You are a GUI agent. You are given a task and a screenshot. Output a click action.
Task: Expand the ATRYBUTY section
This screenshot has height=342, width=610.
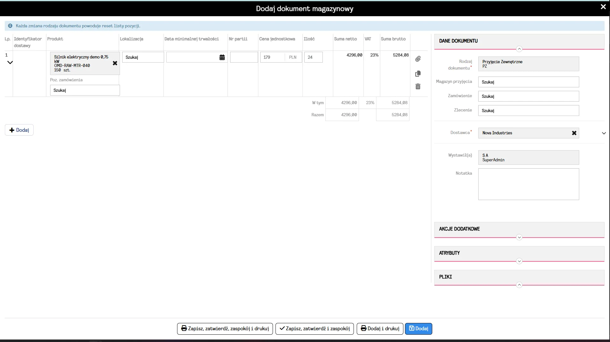pyautogui.click(x=519, y=261)
